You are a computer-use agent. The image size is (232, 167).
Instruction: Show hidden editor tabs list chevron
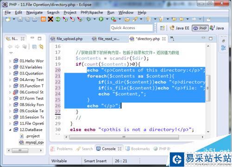click(172, 38)
